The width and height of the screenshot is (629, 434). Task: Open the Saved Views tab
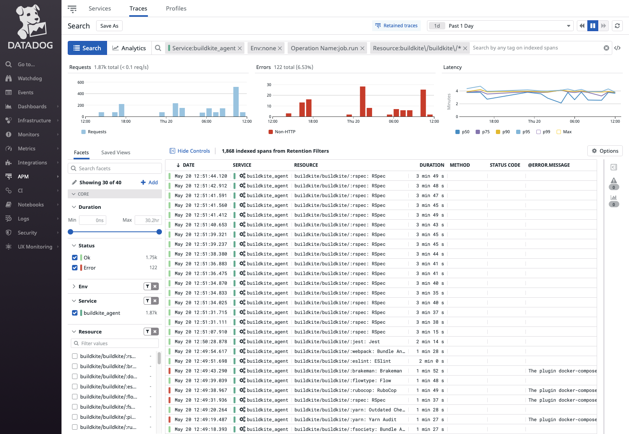pos(115,152)
